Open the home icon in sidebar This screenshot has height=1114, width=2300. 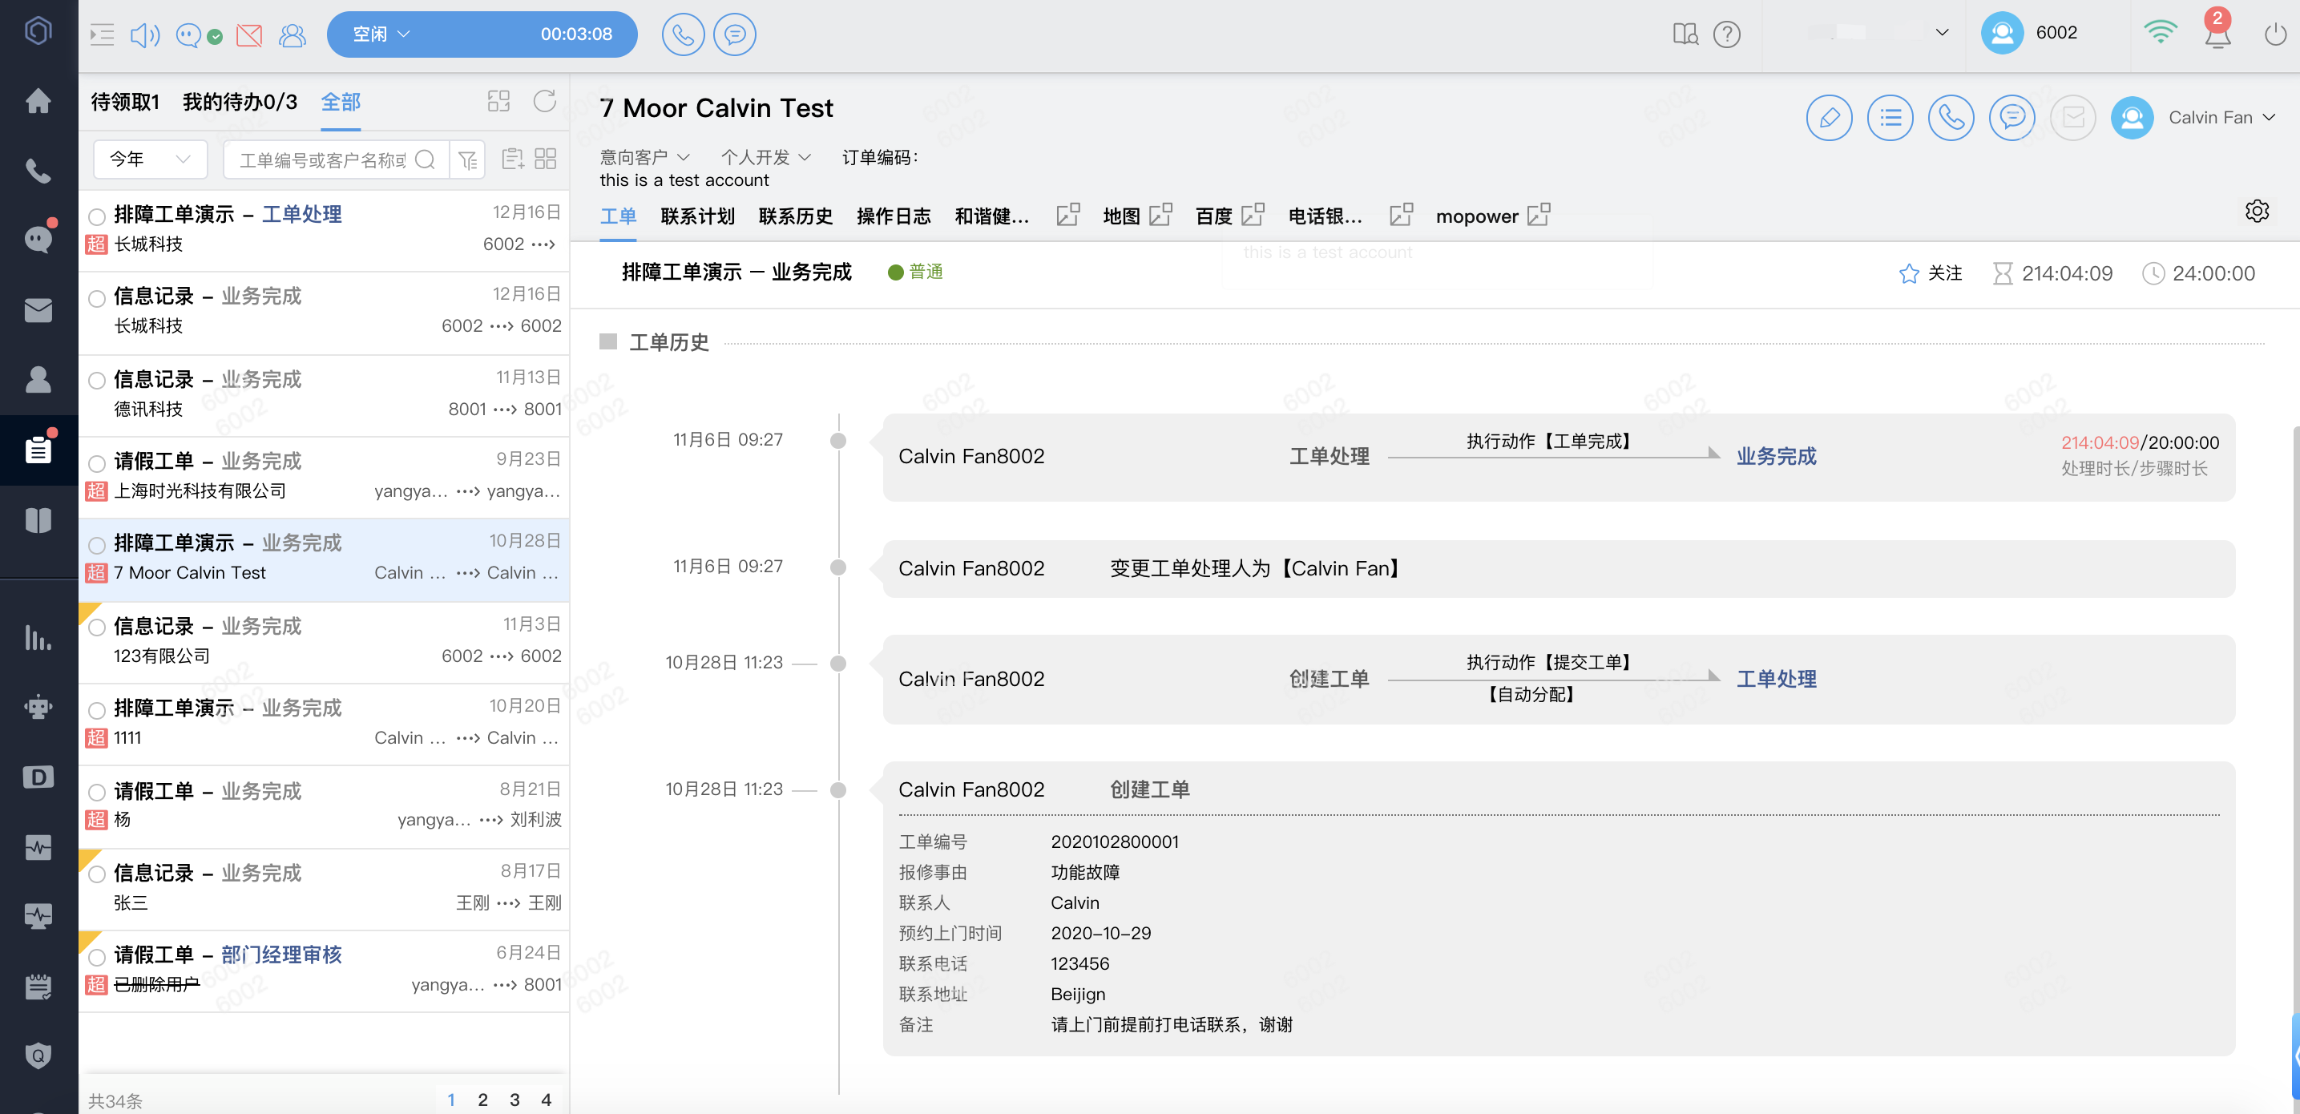[x=38, y=101]
